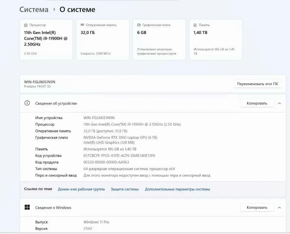Copy Windows specifications with Копировать button
The height and width of the screenshot is (234, 290).
pos(257,208)
